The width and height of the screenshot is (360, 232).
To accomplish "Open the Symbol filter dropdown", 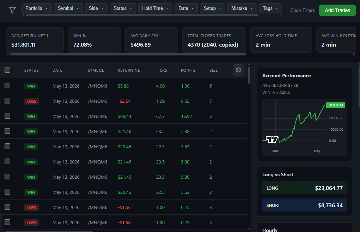I will pyautogui.click(x=68, y=8).
